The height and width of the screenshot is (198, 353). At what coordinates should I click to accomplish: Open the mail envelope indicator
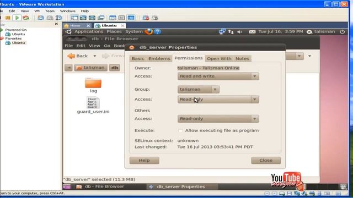coord(252,32)
